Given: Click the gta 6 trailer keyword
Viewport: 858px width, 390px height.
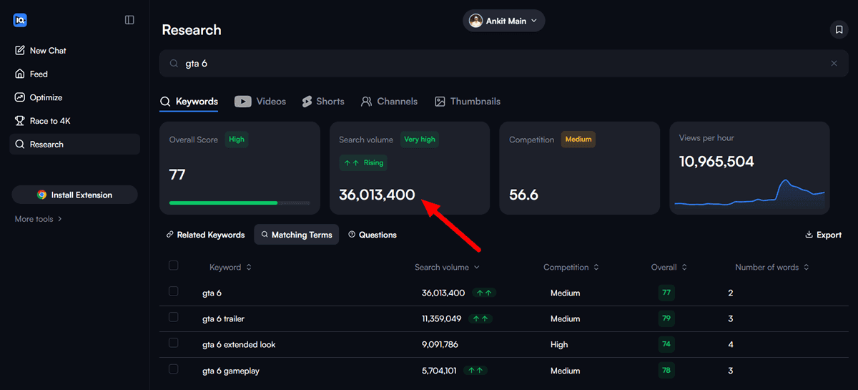Looking at the screenshot, I should pyautogui.click(x=223, y=319).
